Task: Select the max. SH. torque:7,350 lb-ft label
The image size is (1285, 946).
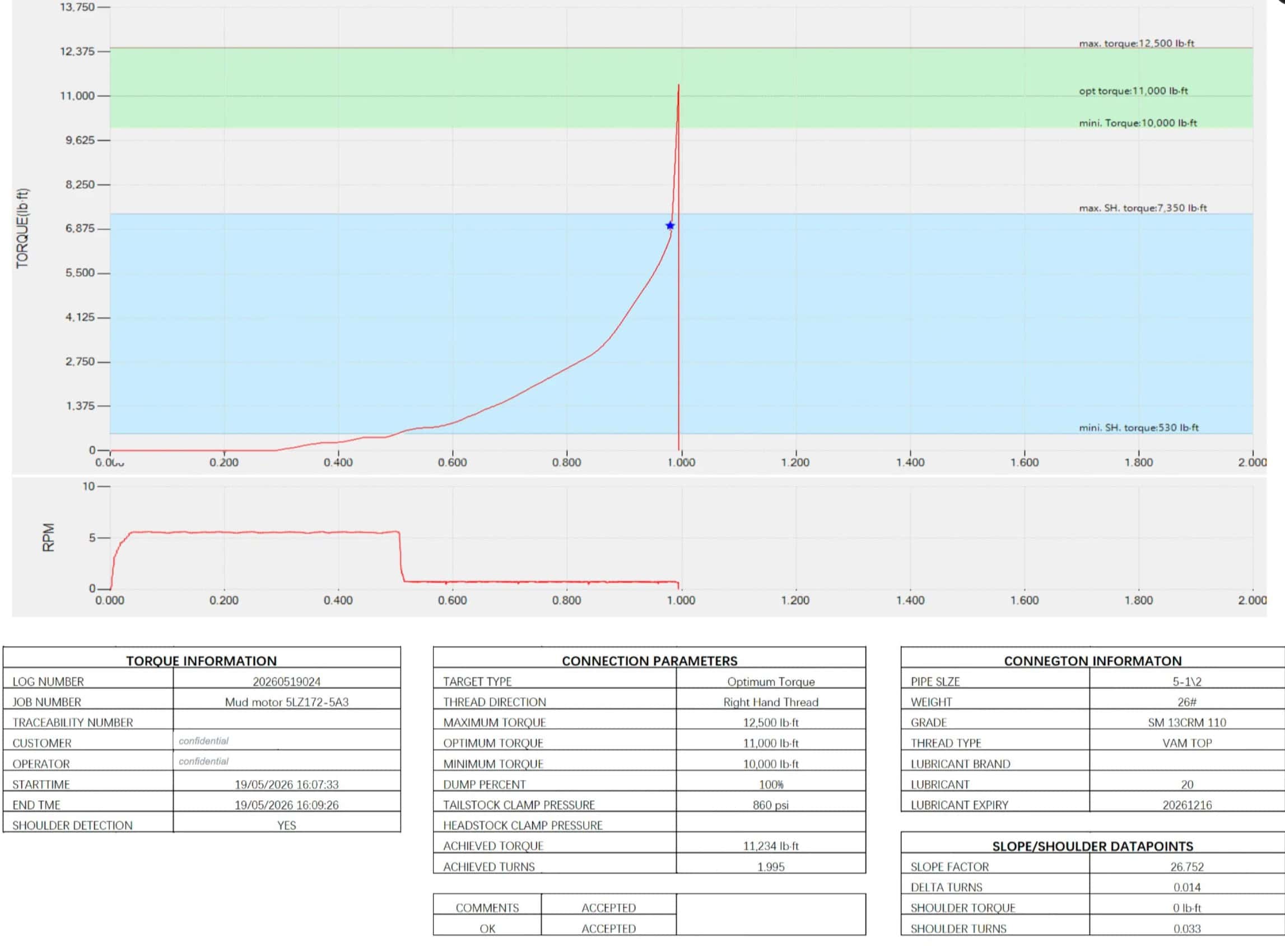Action: click(1143, 208)
